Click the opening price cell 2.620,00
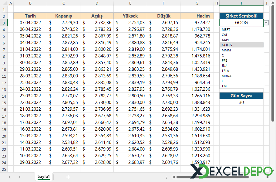The width and height of the screenshot is (276, 182). point(97,129)
